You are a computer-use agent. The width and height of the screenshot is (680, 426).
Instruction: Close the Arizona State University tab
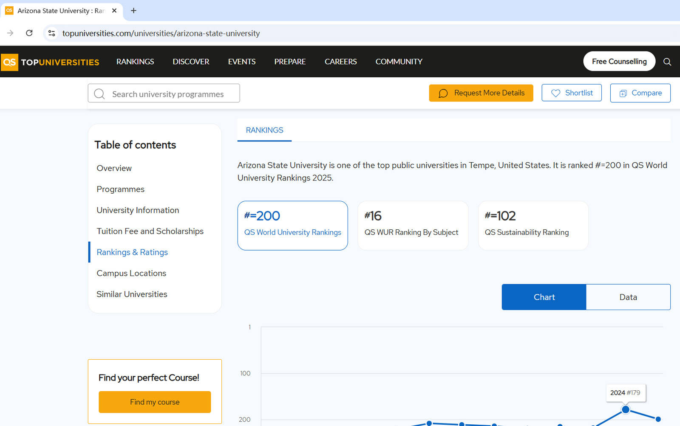point(114,11)
